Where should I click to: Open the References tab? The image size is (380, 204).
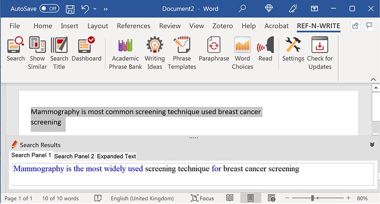tap(133, 26)
